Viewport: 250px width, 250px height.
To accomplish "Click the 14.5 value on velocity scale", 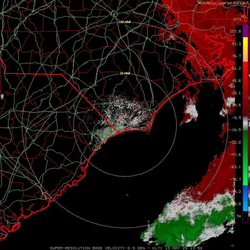I will pos(236,105).
